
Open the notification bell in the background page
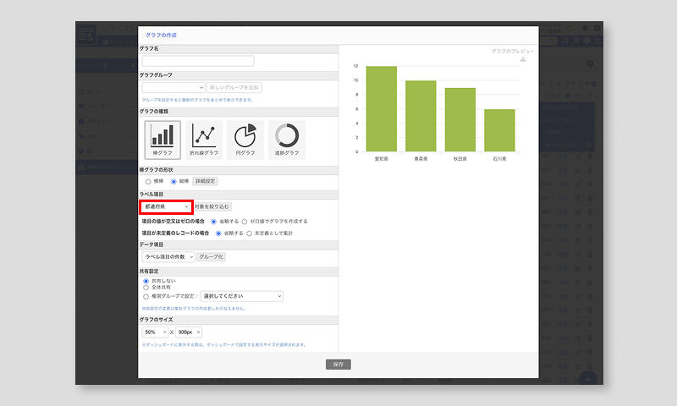click(585, 28)
